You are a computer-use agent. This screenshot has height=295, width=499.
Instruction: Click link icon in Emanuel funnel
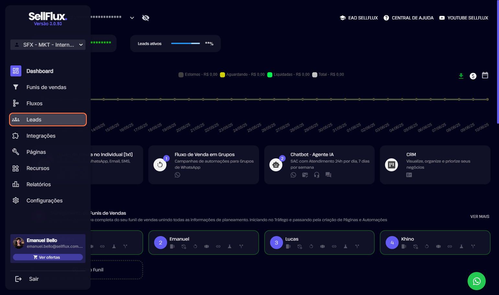click(x=218, y=246)
